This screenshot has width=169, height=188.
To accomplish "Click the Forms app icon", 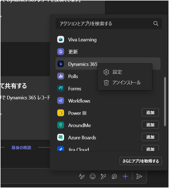I will pos(61,88).
